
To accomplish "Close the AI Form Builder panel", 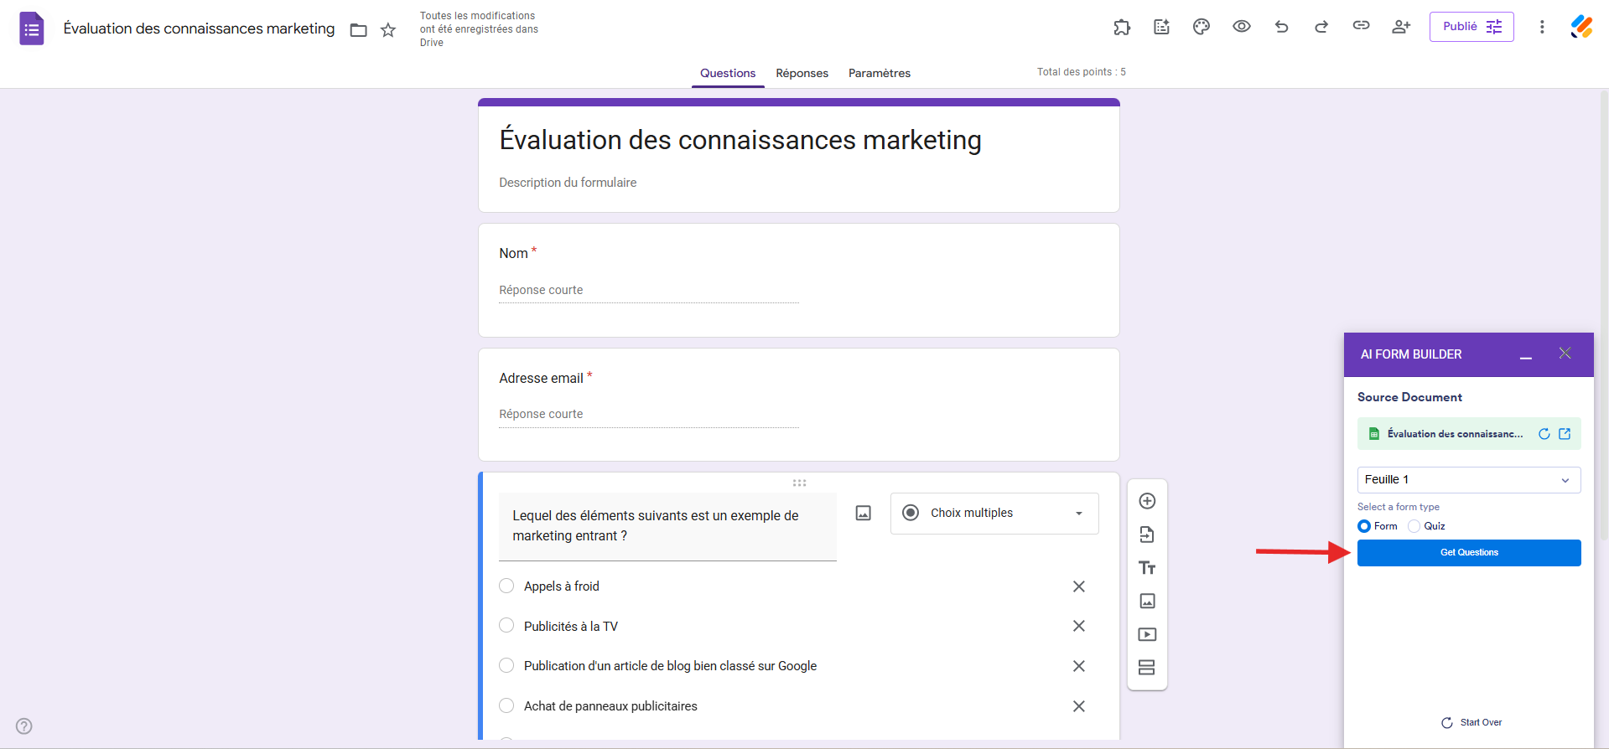I will click(x=1565, y=354).
